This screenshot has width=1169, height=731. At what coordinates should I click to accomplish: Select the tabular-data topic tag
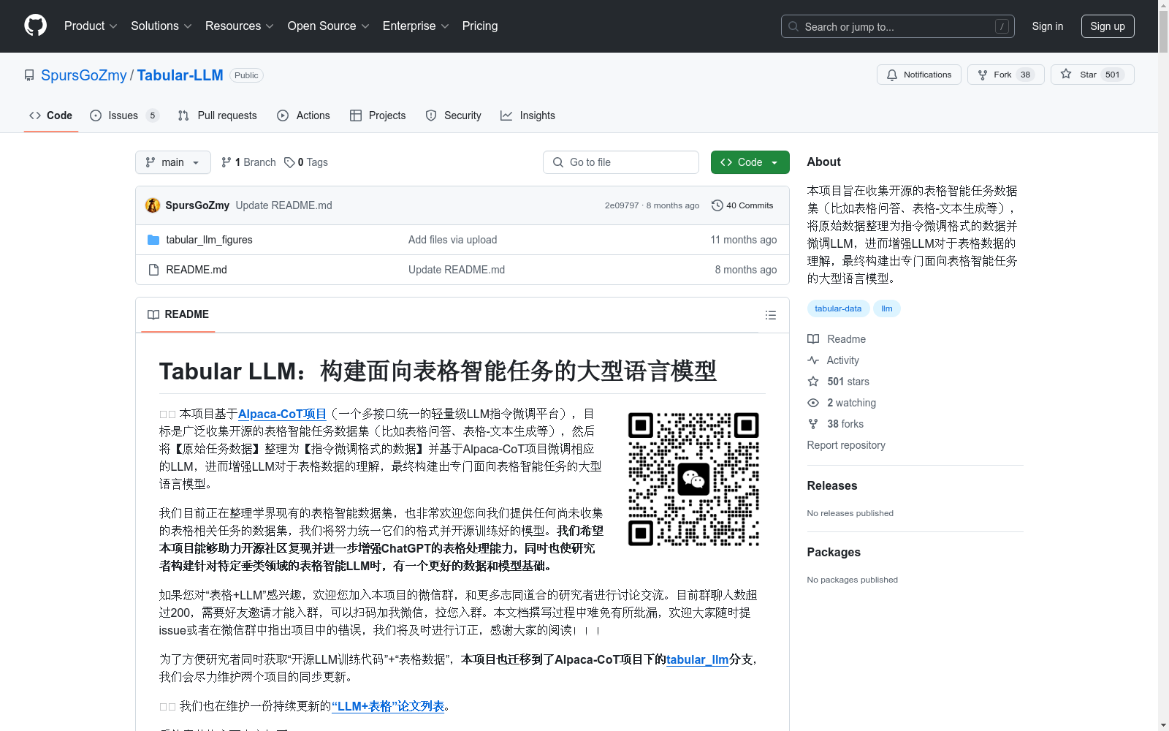[838, 308]
